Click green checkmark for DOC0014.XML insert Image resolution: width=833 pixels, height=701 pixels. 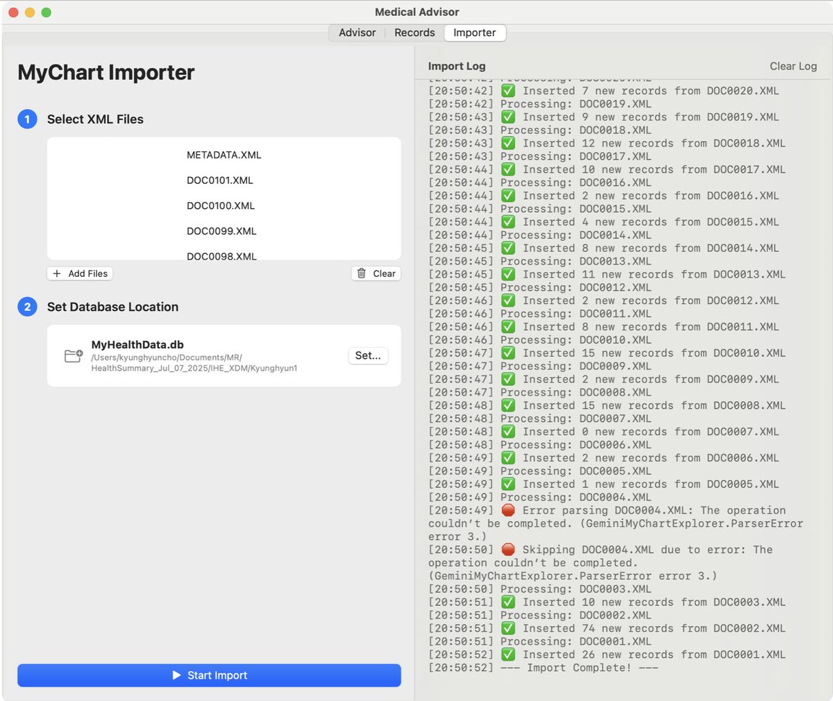[508, 248]
